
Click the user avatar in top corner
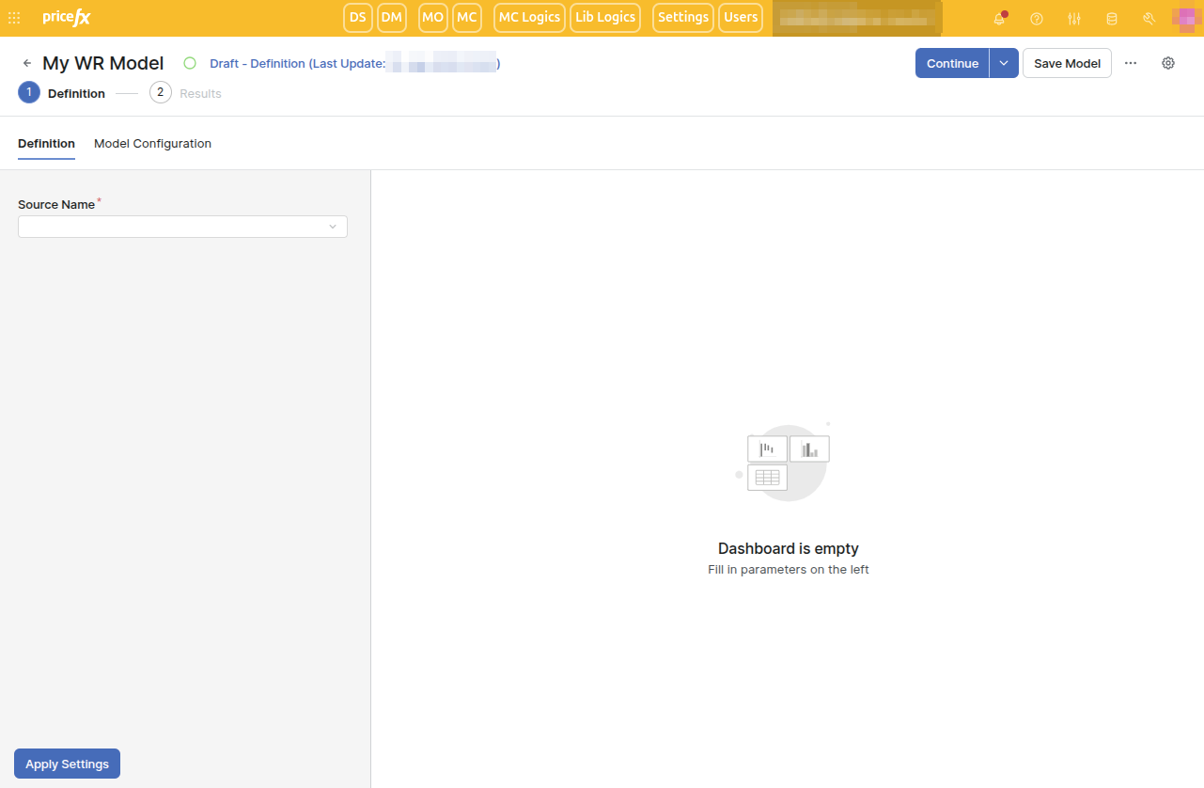(x=1182, y=18)
